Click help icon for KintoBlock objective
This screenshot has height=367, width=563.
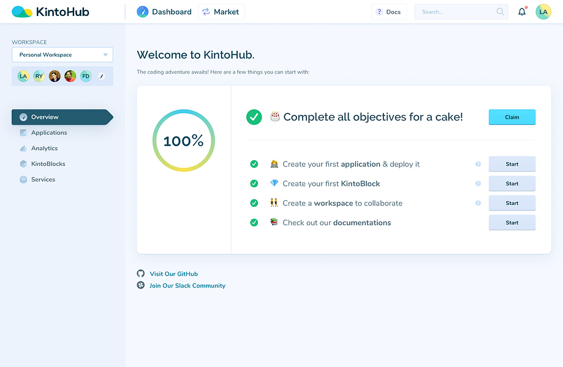[x=478, y=183]
